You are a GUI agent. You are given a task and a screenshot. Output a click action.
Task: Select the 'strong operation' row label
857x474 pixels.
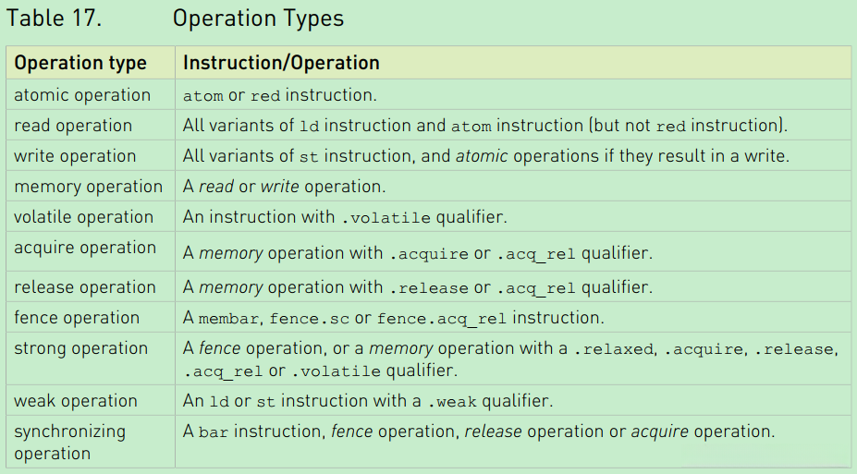pos(80,348)
